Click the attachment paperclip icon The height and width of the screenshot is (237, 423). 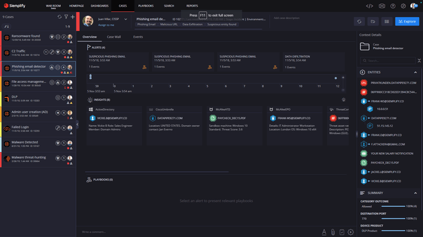tap(333, 232)
